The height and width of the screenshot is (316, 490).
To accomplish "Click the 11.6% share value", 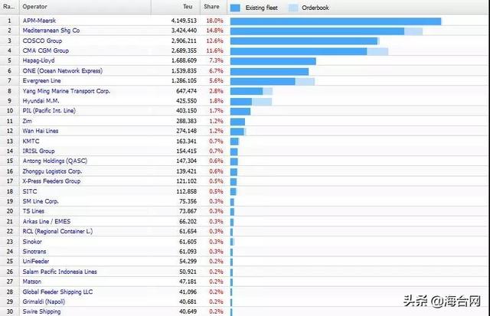I will (x=214, y=50).
